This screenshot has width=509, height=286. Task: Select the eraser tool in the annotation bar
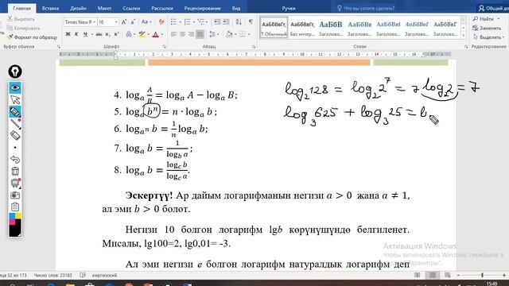coord(15,135)
